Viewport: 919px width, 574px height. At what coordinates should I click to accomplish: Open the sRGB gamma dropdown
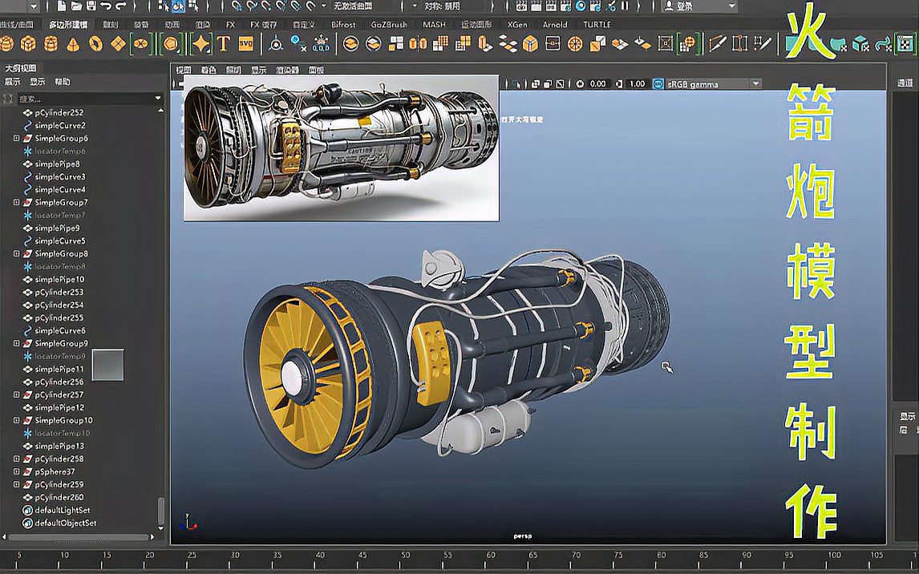[x=706, y=83]
